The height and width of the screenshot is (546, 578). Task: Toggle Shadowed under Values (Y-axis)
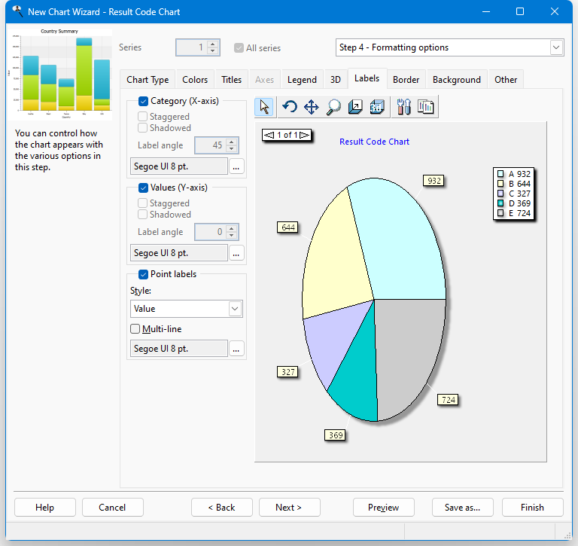(x=143, y=215)
